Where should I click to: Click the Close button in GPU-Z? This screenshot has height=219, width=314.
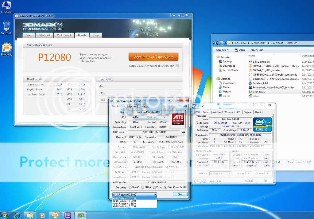click(x=180, y=194)
